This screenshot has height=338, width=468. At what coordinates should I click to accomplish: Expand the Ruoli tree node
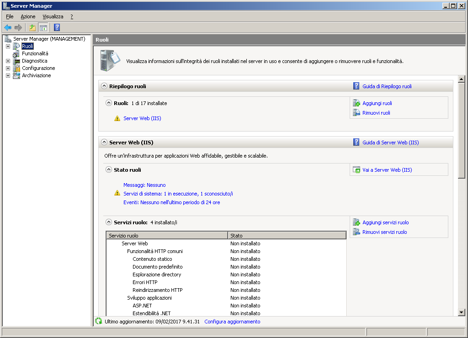click(8, 46)
